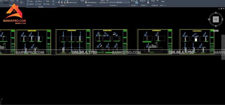Rotate view to North on ViewCube compass
This screenshot has width=225, height=105.
tap(216, 13)
